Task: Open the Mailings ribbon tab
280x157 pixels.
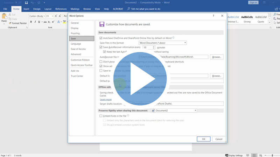Action: pos(75,8)
